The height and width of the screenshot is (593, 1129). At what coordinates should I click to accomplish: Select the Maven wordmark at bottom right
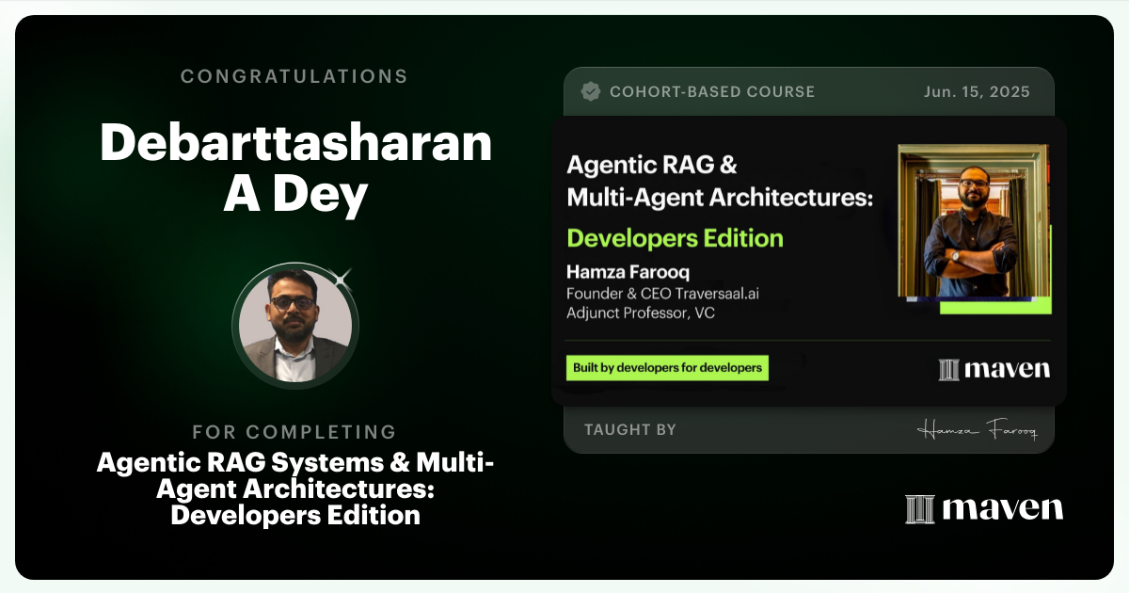pyautogui.click(x=1003, y=508)
